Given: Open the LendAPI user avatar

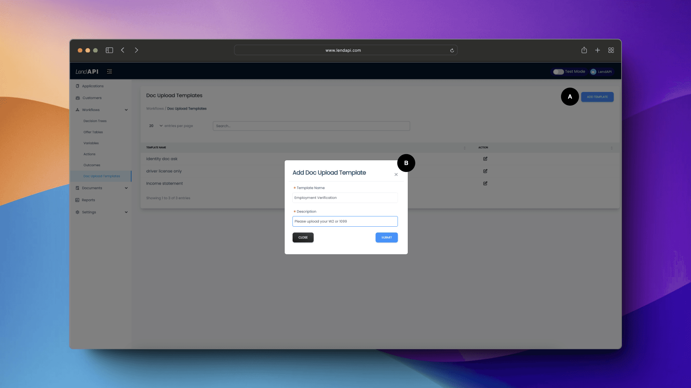Looking at the screenshot, I should click(593, 71).
